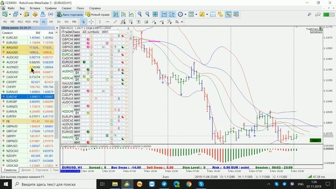Viewport: 336px width, 189px height.
Task: Select the D1 timeframe
Action: click(59, 22)
